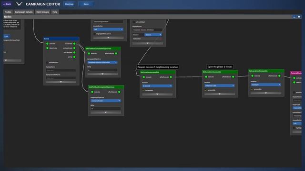This screenshot has width=305, height=171.
Task: Click displayName field reading 'Complete mission'
Action: pos(147,30)
